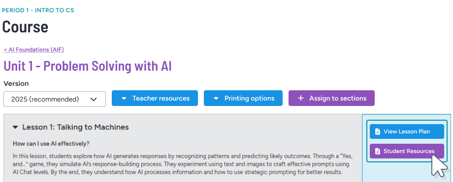Click the Lesson 1 description paragraph
The image size is (453, 182).
click(x=183, y=164)
